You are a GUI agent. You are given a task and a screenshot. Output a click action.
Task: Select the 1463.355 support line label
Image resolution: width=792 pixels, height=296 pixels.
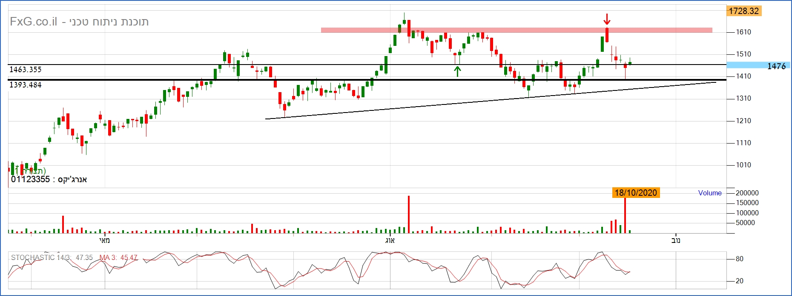[26, 69]
